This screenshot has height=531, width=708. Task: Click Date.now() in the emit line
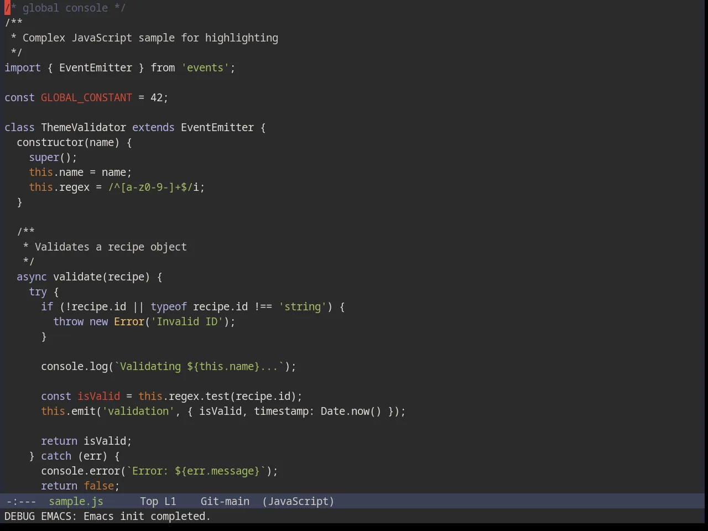click(351, 411)
